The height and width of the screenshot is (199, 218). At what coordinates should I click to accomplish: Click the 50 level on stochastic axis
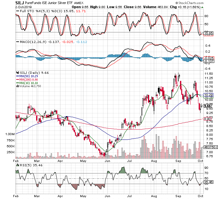point(206,24)
